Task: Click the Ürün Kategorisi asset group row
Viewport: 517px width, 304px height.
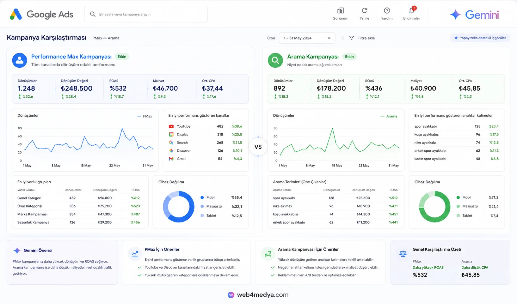Action: (78, 206)
